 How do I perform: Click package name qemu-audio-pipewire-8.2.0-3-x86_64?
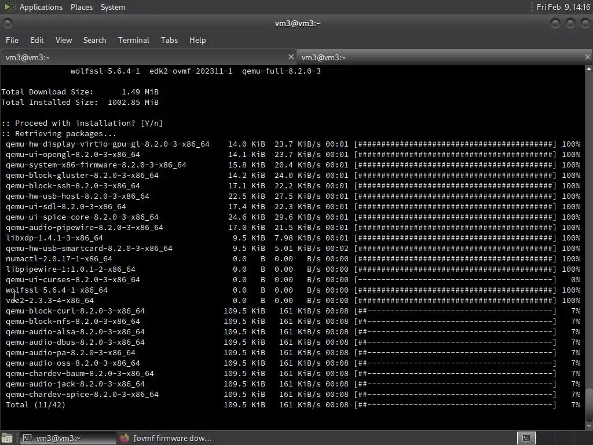click(85, 227)
